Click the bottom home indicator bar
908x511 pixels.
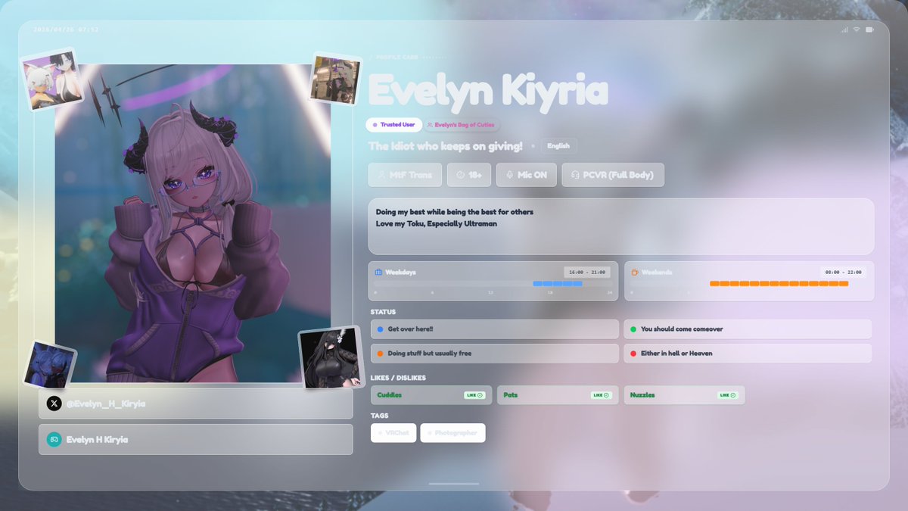(x=453, y=484)
